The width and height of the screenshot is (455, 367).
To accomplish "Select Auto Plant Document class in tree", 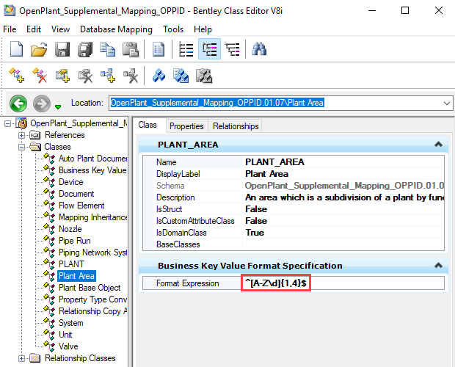I will point(93,159).
